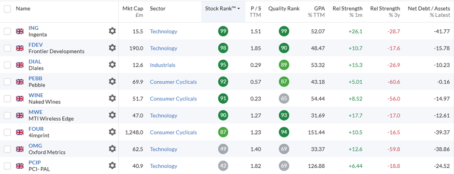This screenshot has height=174, width=454.
Task: Open the OMG ticker link
Action: point(35,146)
